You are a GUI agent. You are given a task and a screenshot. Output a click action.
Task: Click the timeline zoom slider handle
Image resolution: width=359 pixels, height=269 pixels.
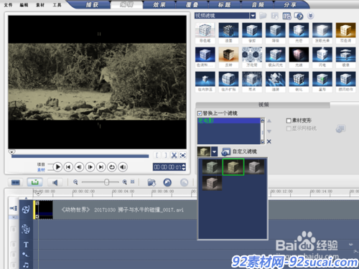click(x=107, y=182)
